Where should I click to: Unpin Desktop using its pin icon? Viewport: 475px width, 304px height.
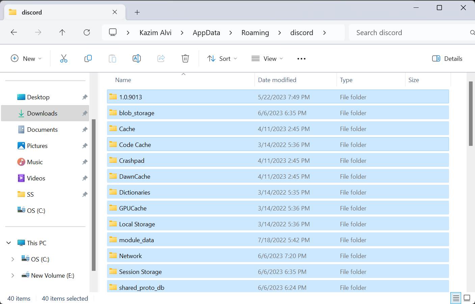tap(85, 97)
